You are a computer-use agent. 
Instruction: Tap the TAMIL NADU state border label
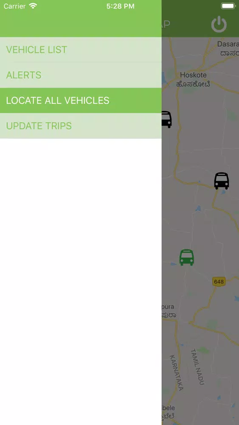[x=197, y=367]
